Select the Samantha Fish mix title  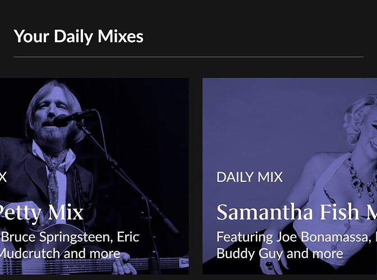point(297,212)
